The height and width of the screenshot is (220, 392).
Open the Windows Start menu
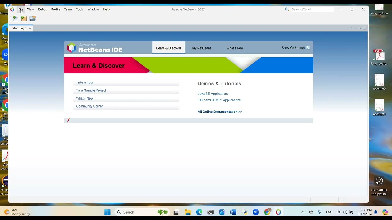pyautogui.click(x=107, y=212)
